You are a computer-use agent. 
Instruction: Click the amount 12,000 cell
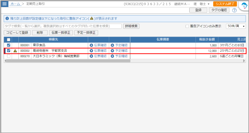pyautogui.click(x=207, y=51)
